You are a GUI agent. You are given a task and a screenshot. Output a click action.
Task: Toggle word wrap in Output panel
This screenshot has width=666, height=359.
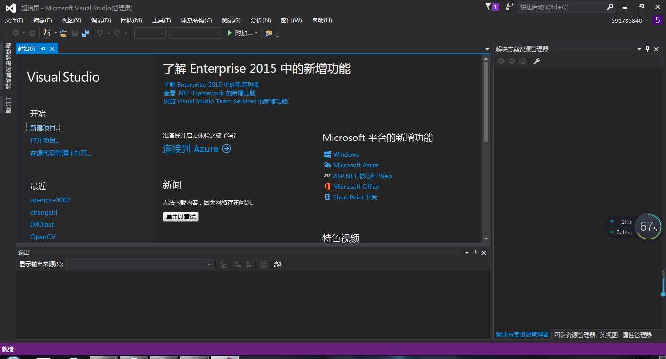278,264
